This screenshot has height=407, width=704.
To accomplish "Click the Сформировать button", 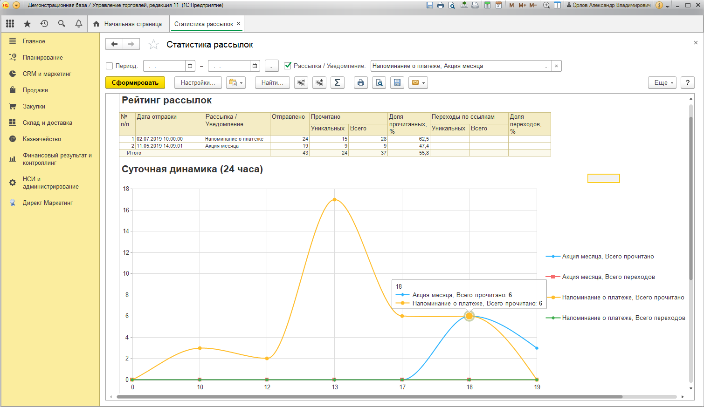I will click(x=135, y=83).
